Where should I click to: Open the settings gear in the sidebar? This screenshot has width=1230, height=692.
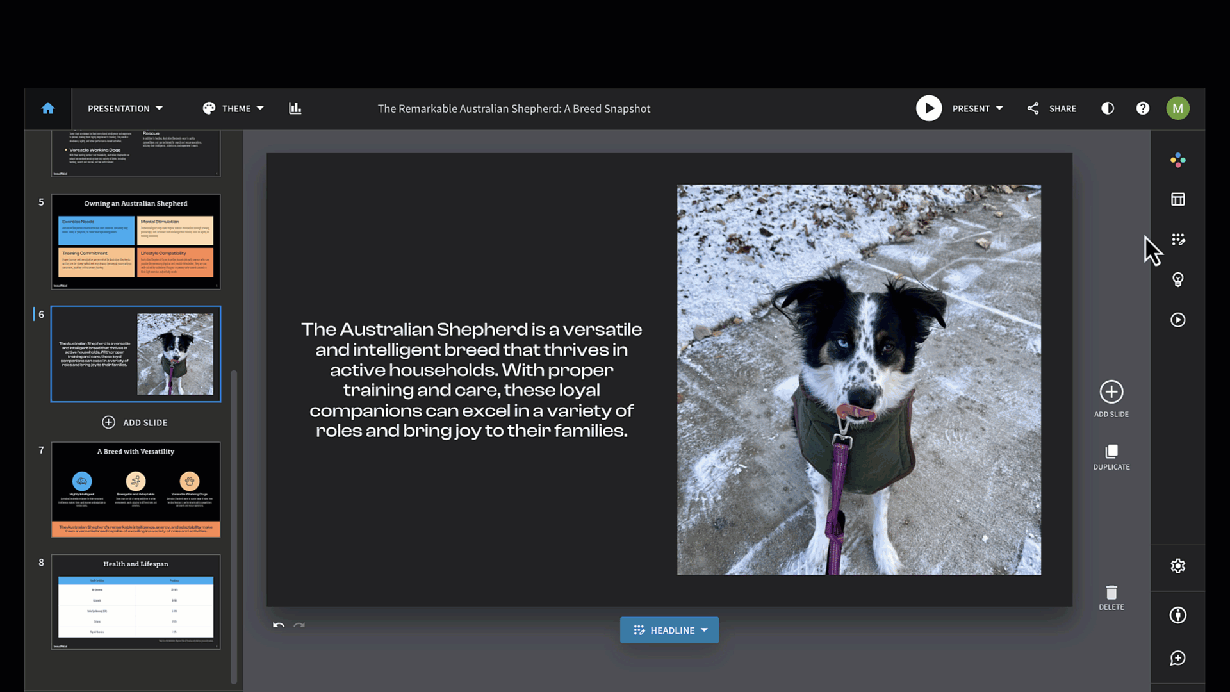(x=1177, y=566)
